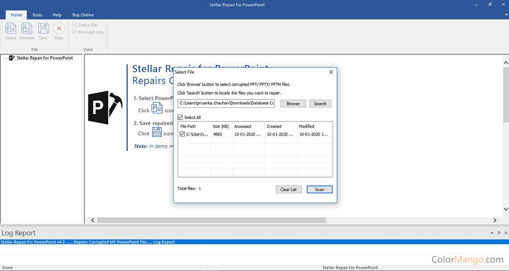Pin the Log Report panel
Viewport: 509px width, 271px height.
pyautogui.click(x=499, y=233)
